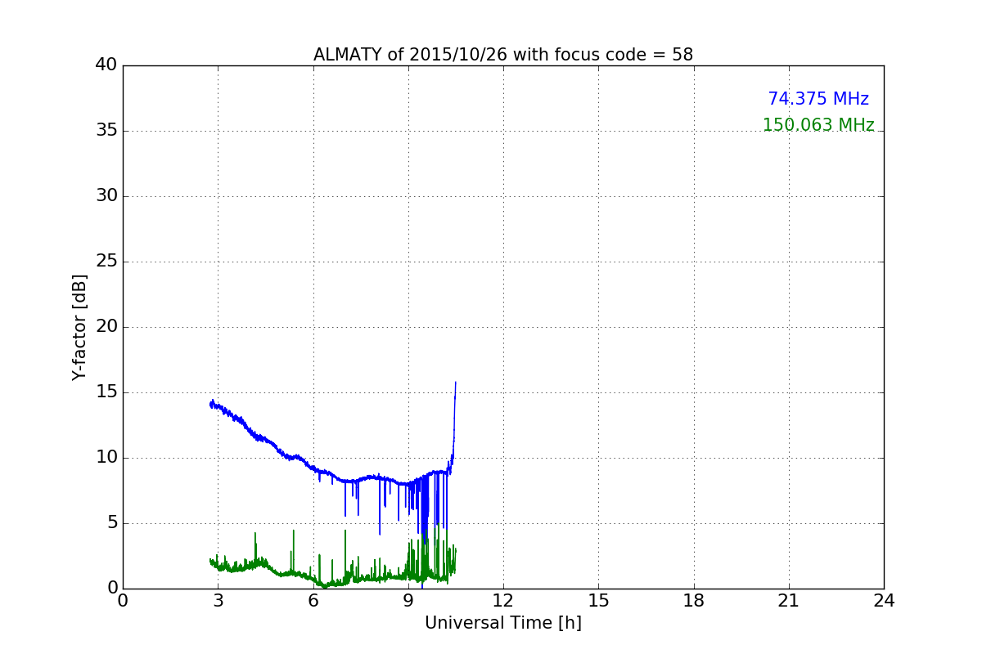This screenshot has height=654, width=982.
Task: Click the x-axis tick label 24
Action: [884, 600]
